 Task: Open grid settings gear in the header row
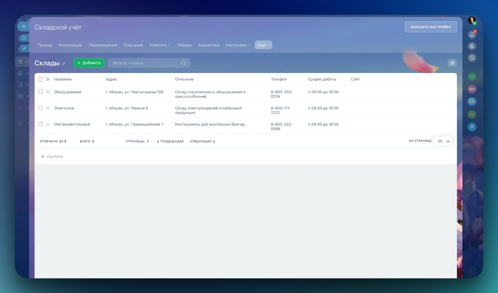[x=48, y=79]
